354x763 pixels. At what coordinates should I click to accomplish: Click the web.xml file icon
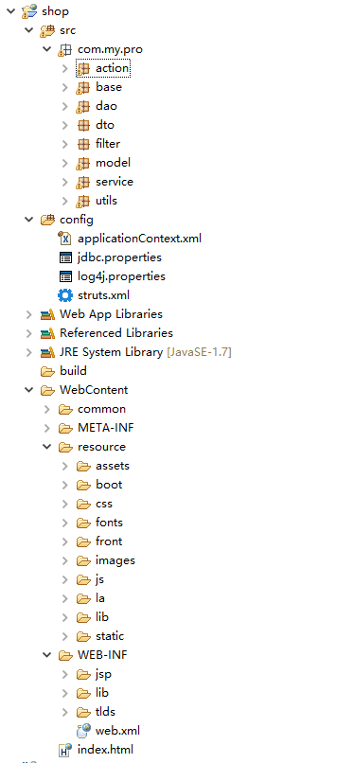83,731
